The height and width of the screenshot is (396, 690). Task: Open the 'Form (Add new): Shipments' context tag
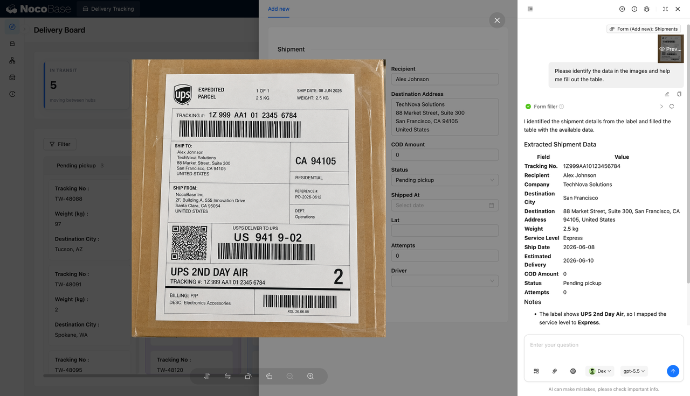pos(643,29)
